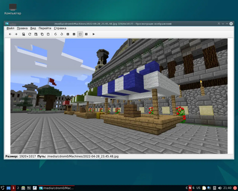238x191 pixels.
Task: Switch to workspace 1
Action: [x=13, y=188]
